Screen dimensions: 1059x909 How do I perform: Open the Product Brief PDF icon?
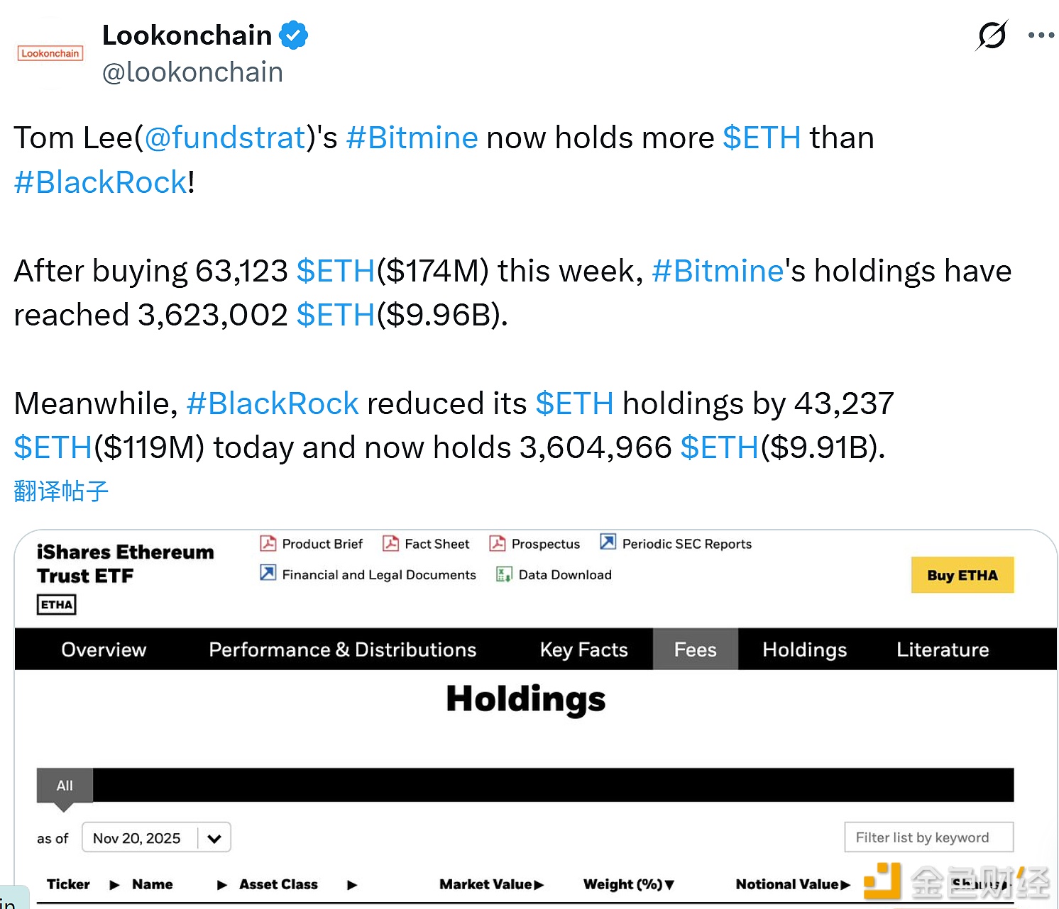pos(268,543)
